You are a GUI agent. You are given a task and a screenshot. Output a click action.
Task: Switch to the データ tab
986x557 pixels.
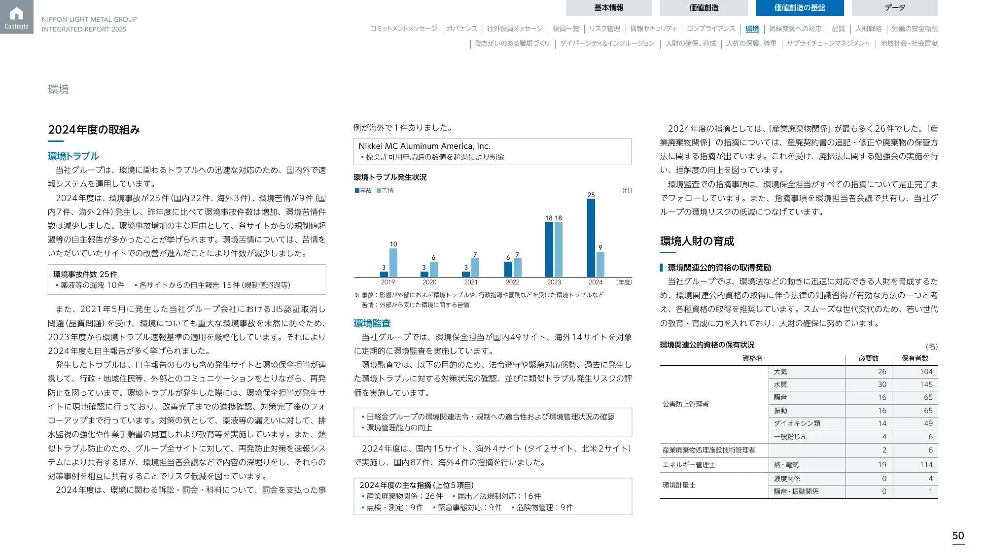click(894, 7)
